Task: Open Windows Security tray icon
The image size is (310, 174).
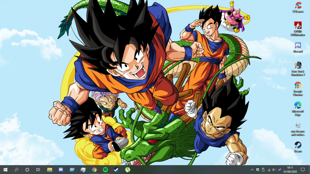Action: pos(258,170)
